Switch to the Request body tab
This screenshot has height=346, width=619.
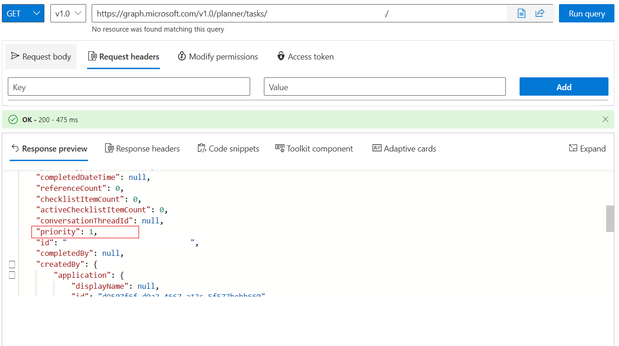[x=41, y=57]
